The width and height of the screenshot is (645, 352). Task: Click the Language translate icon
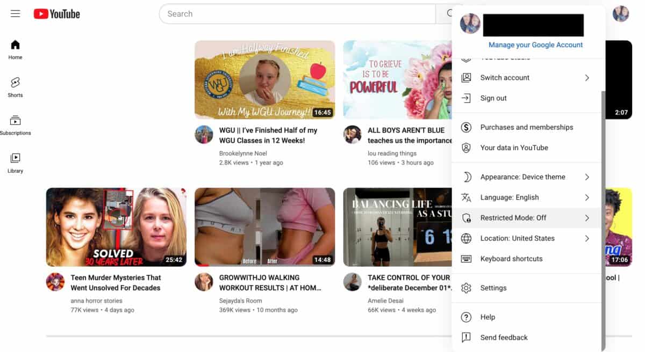click(x=466, y=197)
